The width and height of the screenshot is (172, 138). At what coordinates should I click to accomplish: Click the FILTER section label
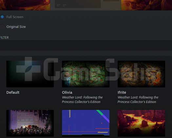[x=4, y=38]
